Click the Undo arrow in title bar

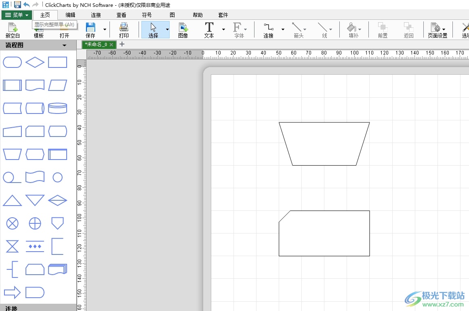[x=26, y=4]
